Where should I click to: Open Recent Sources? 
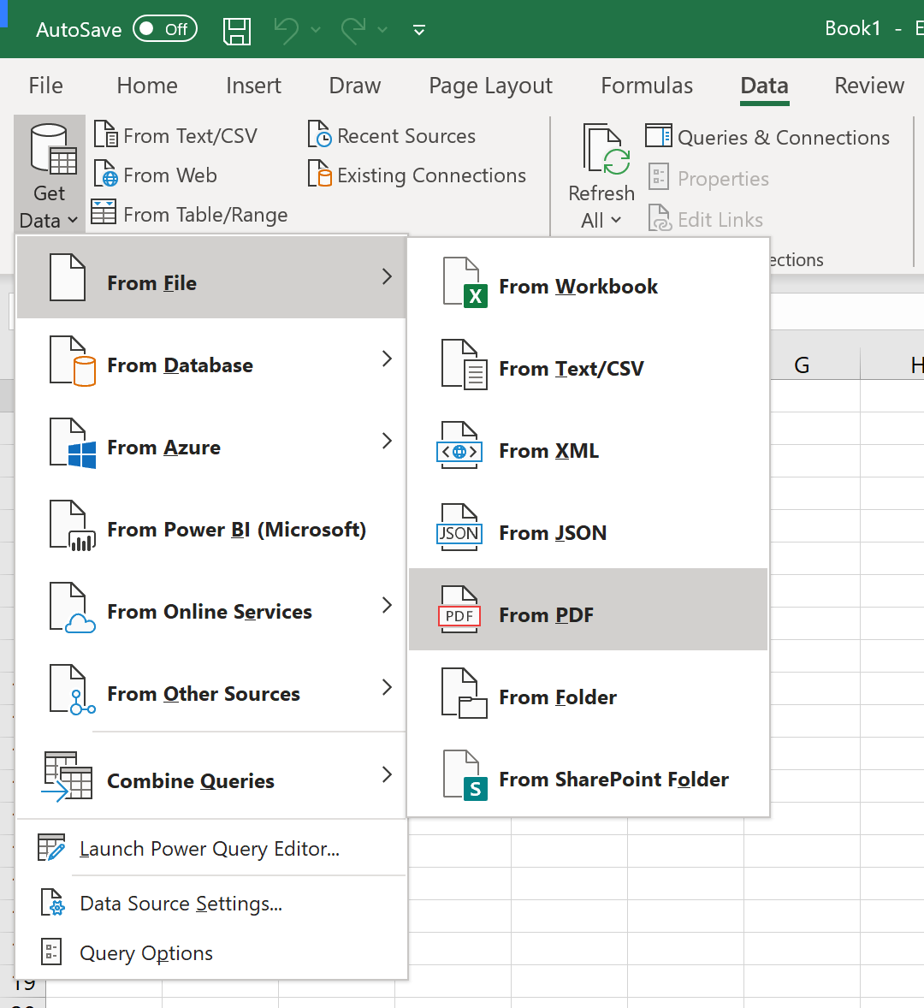[x=390, y=135]
